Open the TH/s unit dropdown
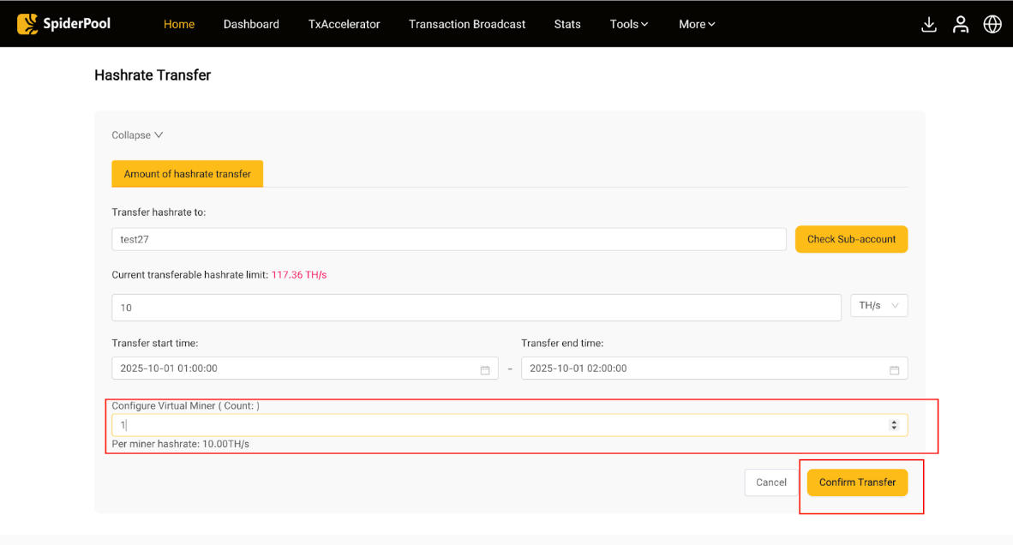 coord(878,306)
